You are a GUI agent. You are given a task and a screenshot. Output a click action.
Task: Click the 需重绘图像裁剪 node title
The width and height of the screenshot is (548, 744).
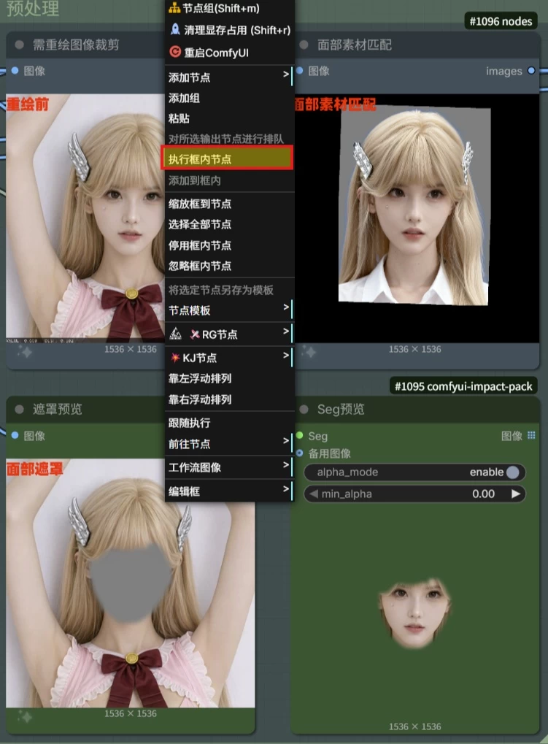[76, 45]
